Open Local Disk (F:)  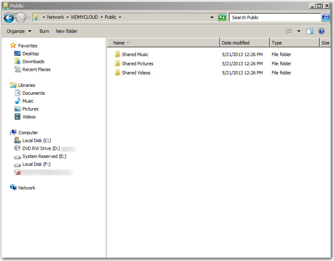click(32, 164)
